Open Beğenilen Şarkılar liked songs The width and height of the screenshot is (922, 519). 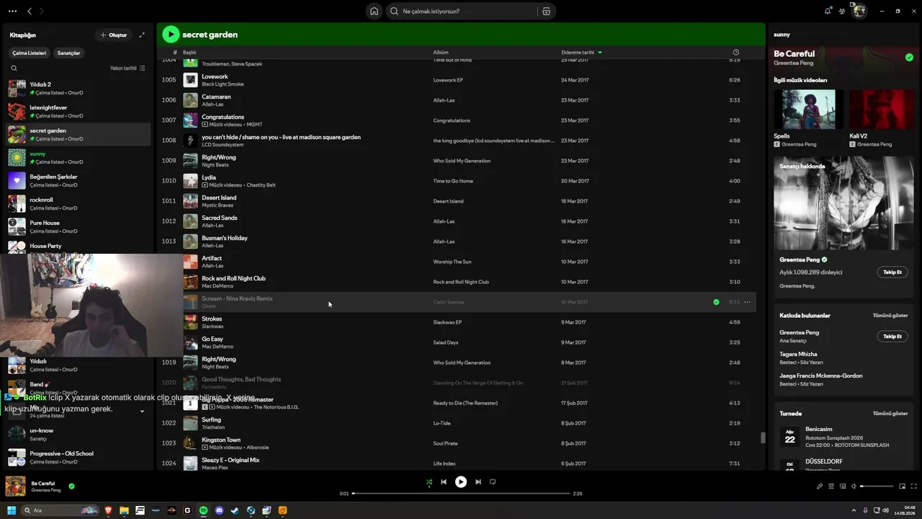pos(79,181)
